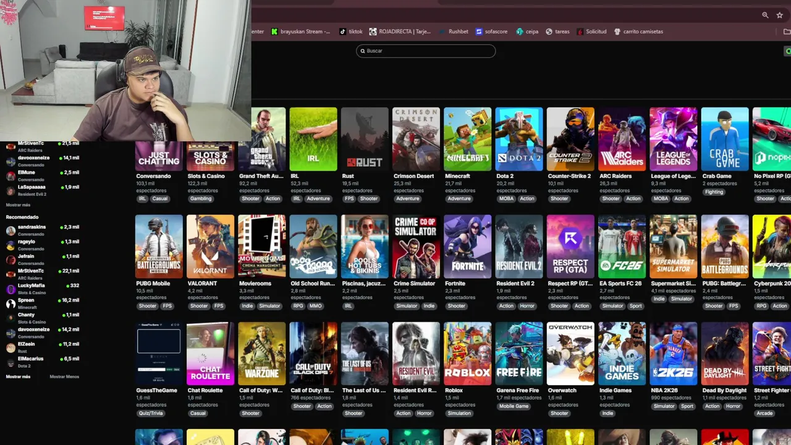Open the Crimson Desert category card
Screen dimensions: 791x445
click(x=416, y=139)
